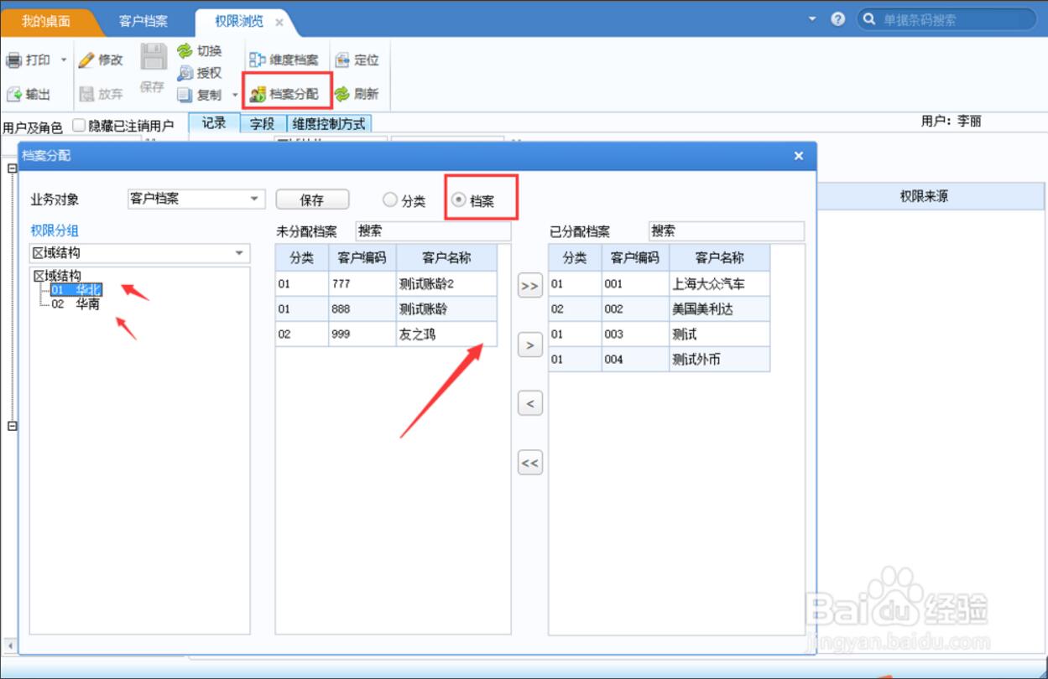This screenshot has width=1048, height=679.
Task: Switch to the 客户档案 tab
Action: pos(143,21)
